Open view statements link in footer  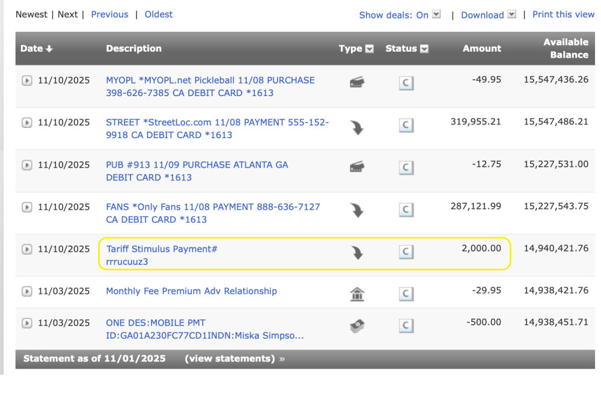tap(234, 359)
